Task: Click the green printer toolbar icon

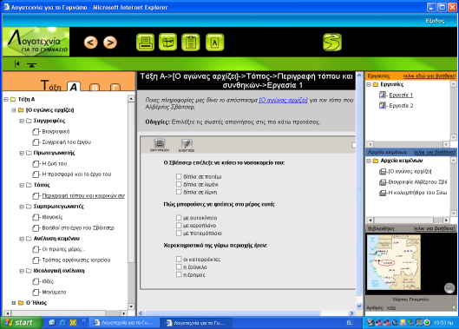Action: pyautogui.click(x=146, y=43)
